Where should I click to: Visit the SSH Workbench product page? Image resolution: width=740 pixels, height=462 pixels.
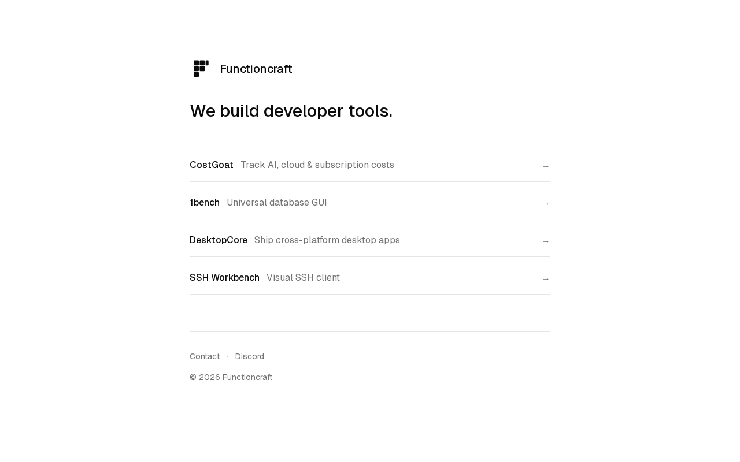(224, 278)
